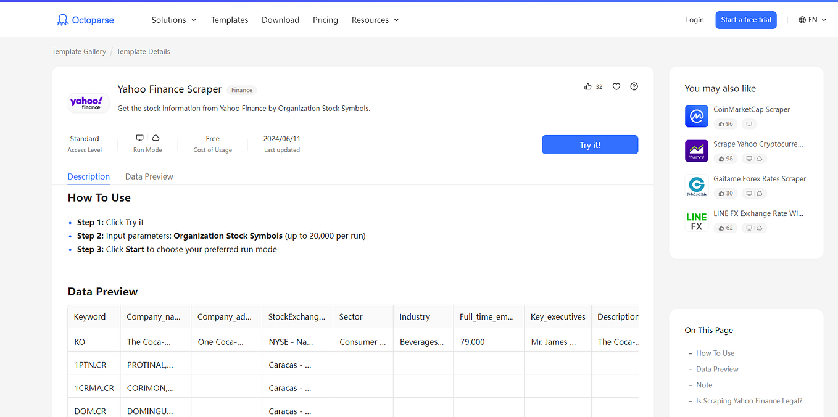
Task: Click the Start a free trial button
Action: [745, 20]
